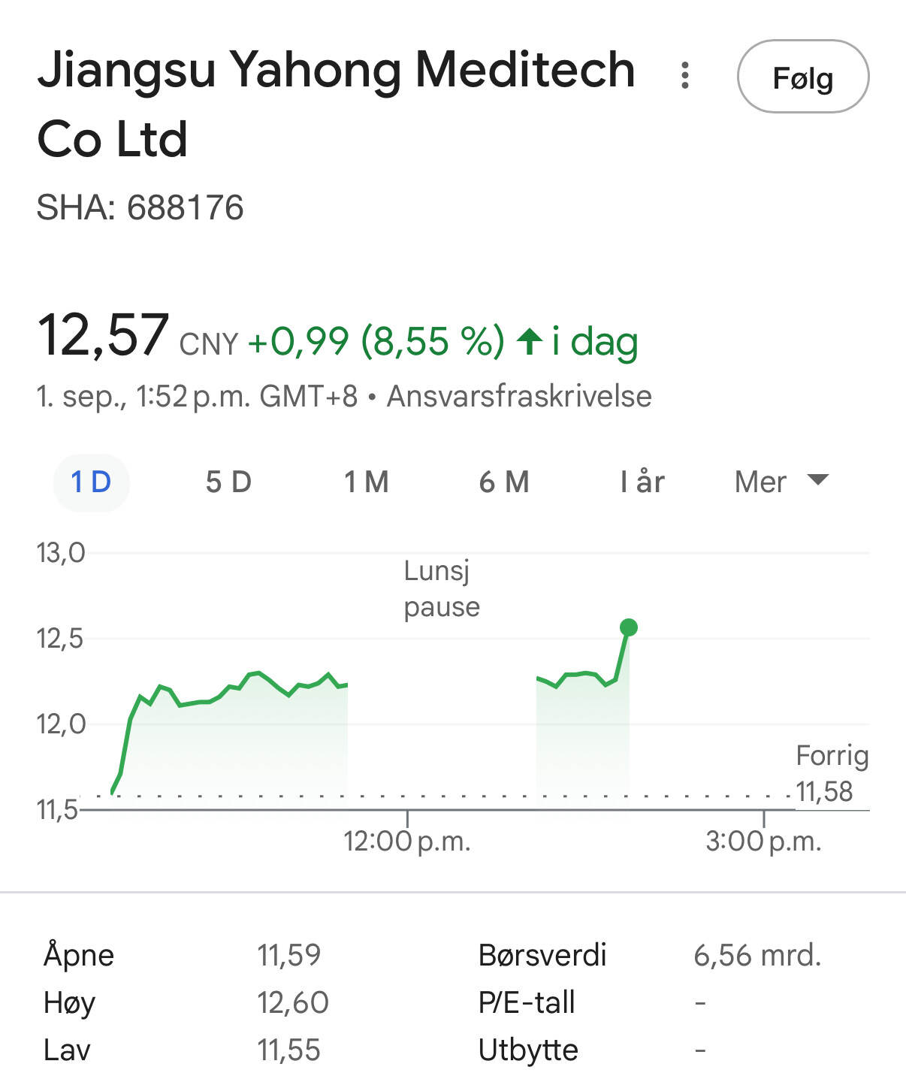The image size is (906, 1079).
Task: Open the three-dot more options menu
Action: pyautogui.click(x=684, y=76)
